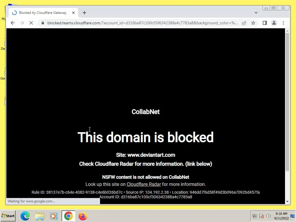Click the Account ID line

[146, 197]
